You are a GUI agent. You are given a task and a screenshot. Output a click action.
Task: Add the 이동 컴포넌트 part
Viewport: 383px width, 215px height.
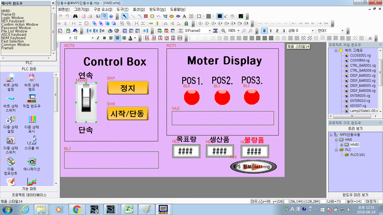(10, 166)
